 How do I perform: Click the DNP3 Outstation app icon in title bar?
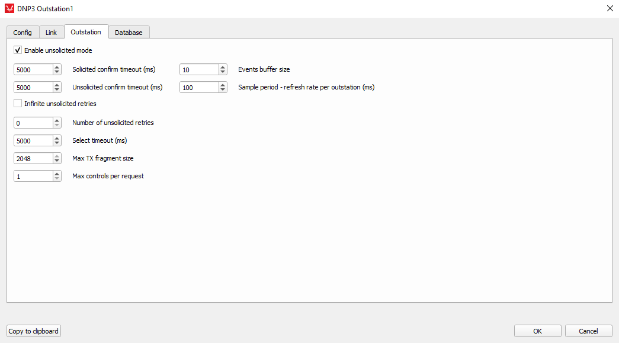tap(9, 9)
